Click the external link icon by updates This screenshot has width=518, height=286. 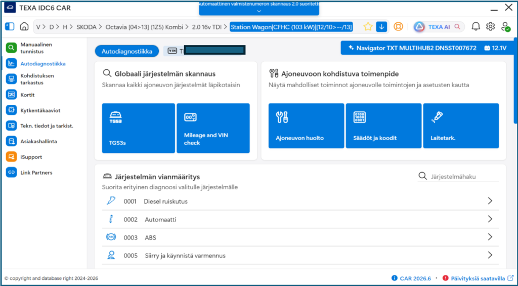[510, 278]
